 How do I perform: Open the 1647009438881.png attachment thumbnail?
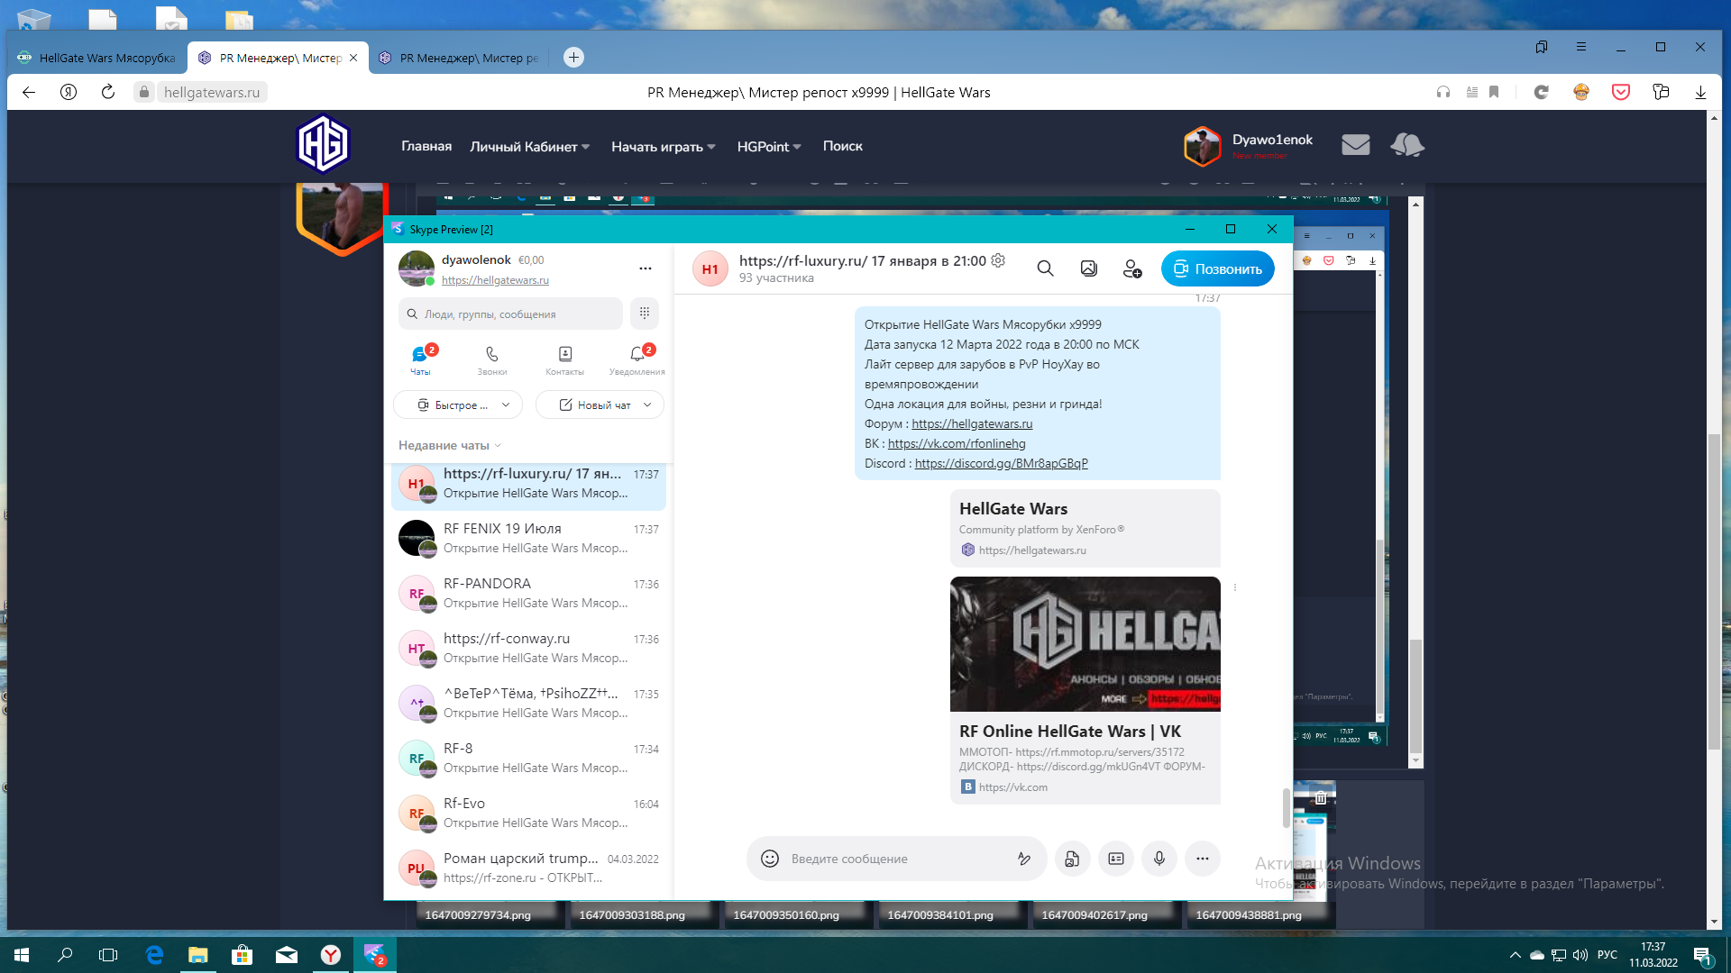point(1260,914)
